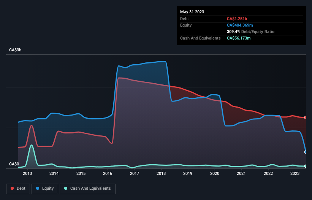Click the blue Equity endpoint marker
Image resolution: width=312 pixels, height=200 pixels.
pyautogui.click(x=306, y=152)
